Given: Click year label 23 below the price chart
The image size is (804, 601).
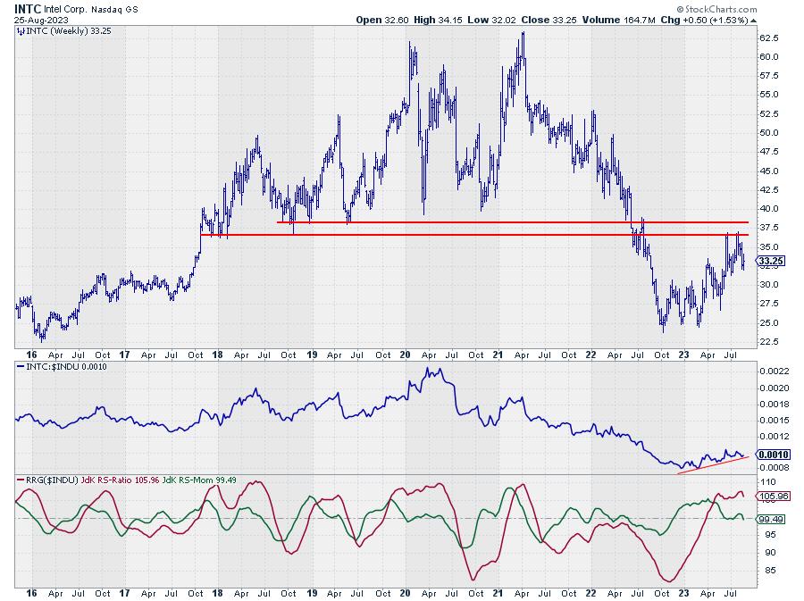Looking at the screenshot, I should point(683,355).
